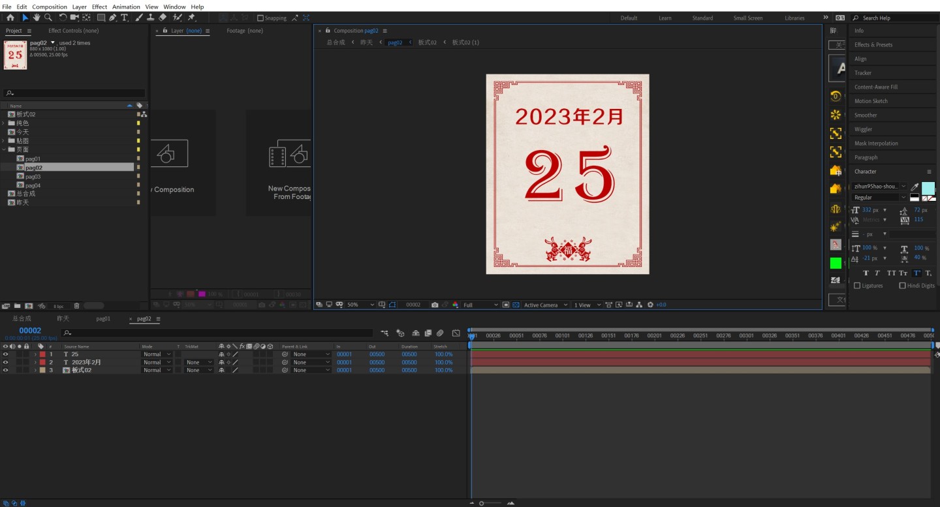The image size is (940, 507).
Task: Create new folder in Project panel
Action: coord(17,305)
